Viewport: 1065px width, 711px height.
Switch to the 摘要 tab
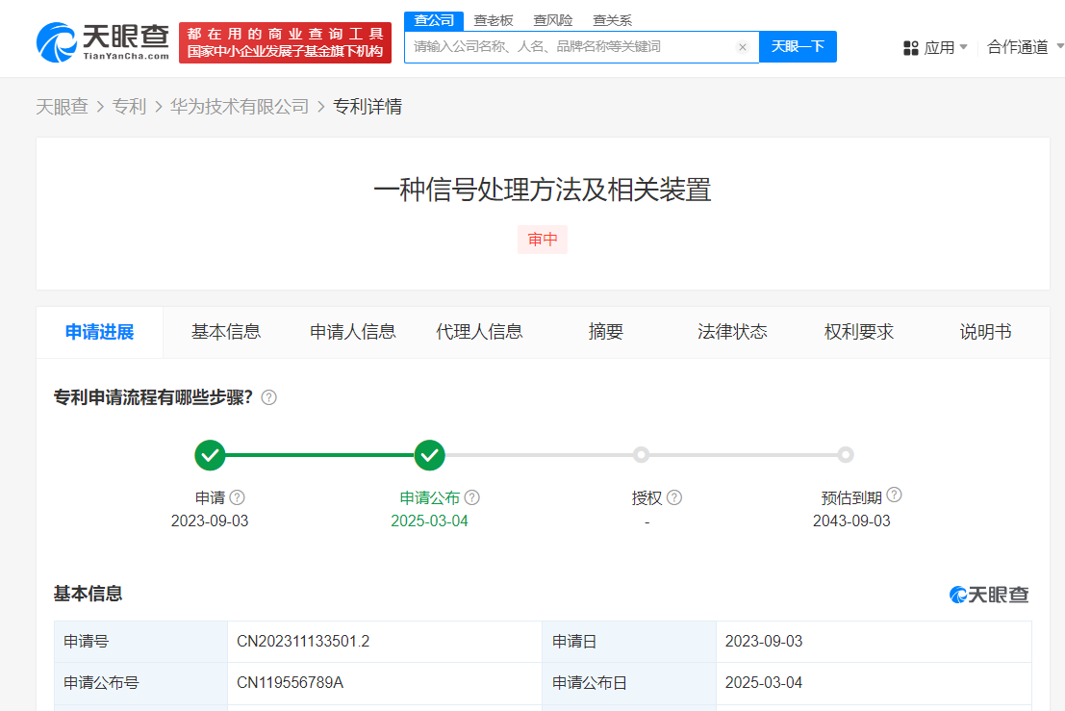click(606, 332)
